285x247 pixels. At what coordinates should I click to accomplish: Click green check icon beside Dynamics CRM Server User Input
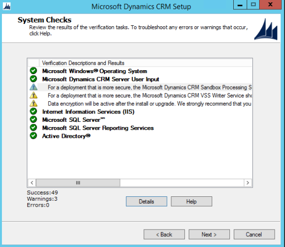pyautogui.click(x=34, y=79)
